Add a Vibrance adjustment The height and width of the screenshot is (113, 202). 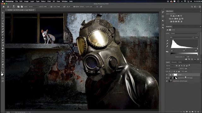181,16
